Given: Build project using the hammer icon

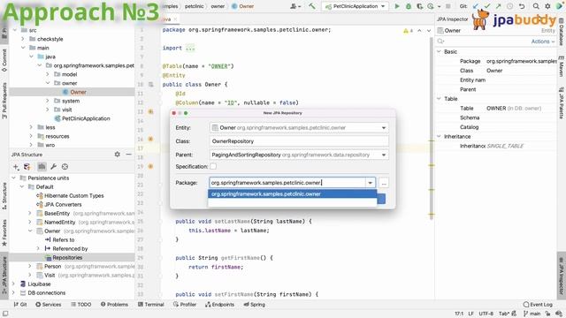Looking at the screenshot, I should pyautogui.click(x=312, y=6).
